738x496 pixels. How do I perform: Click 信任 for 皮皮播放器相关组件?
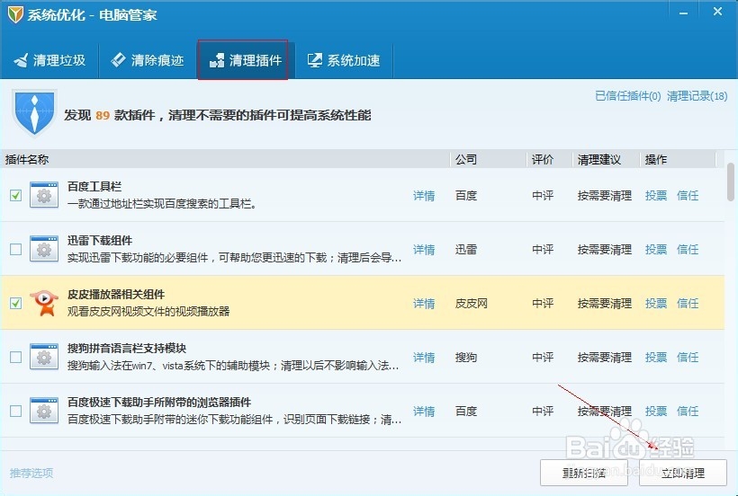tap(688, 304)
